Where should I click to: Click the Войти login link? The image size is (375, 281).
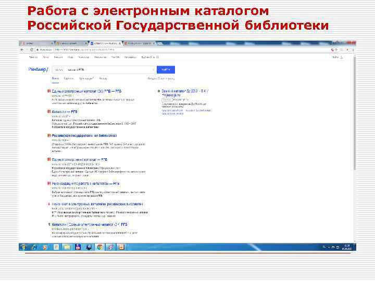[335, 57]
